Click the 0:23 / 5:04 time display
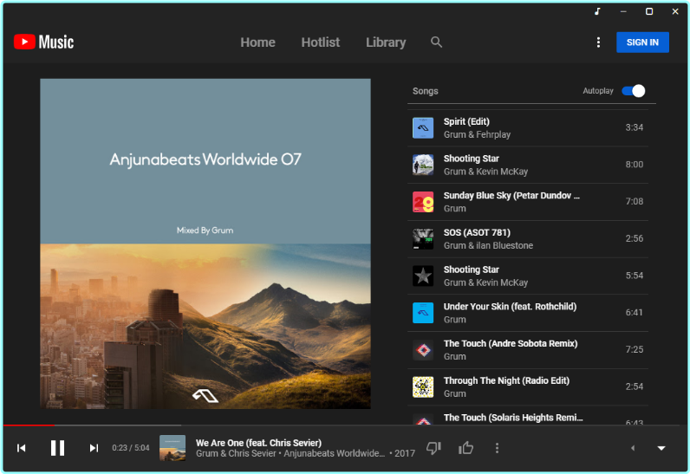Viewport: 690px width, 474px height. pyautogui.click(x=131, y=448)
